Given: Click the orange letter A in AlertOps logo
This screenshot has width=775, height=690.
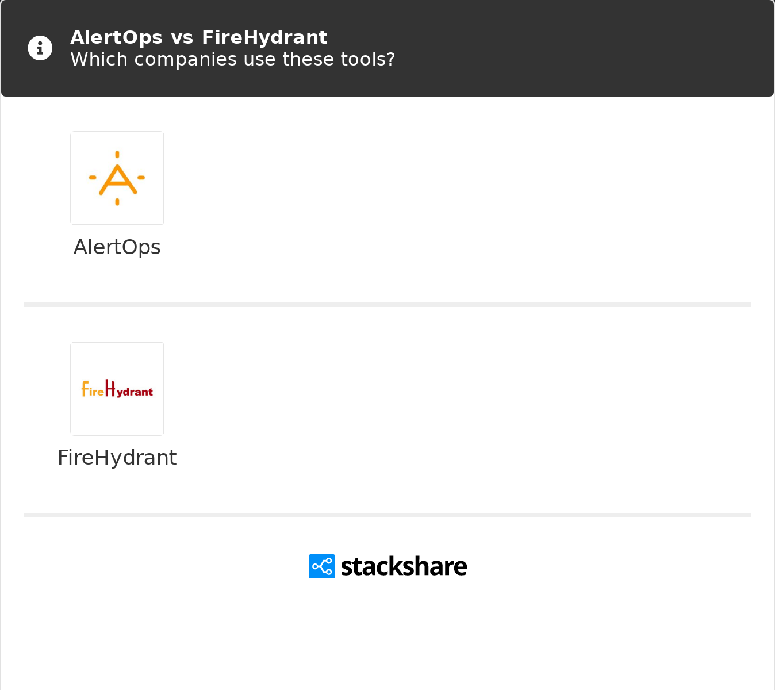Looking at the screenshot, I should coord(117,179).
